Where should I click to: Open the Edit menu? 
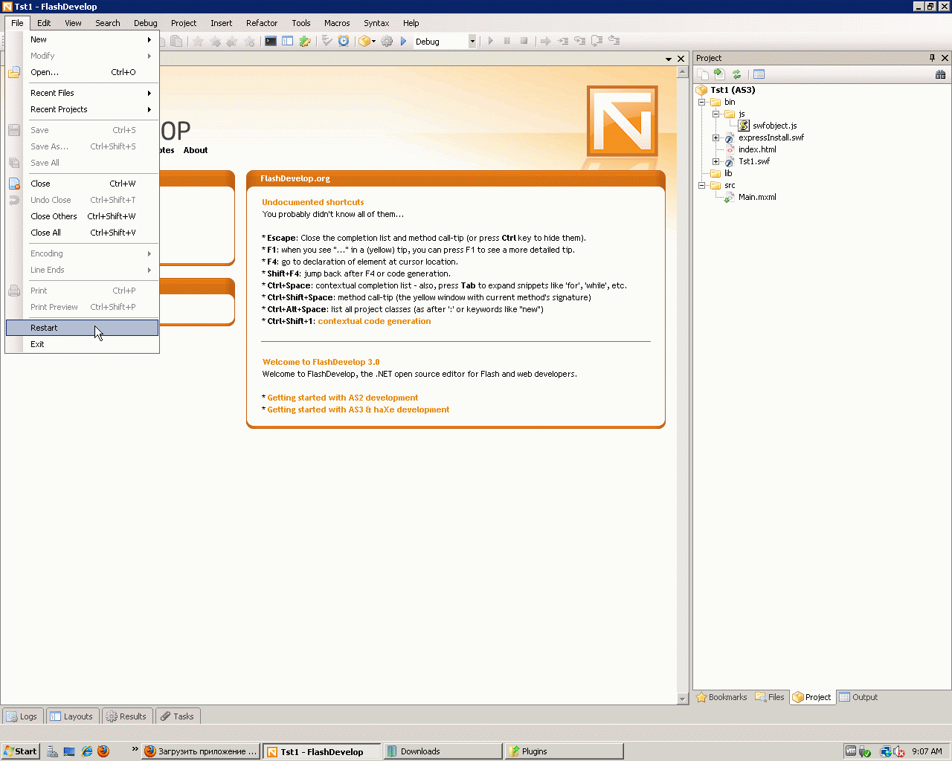click(44, 23)
